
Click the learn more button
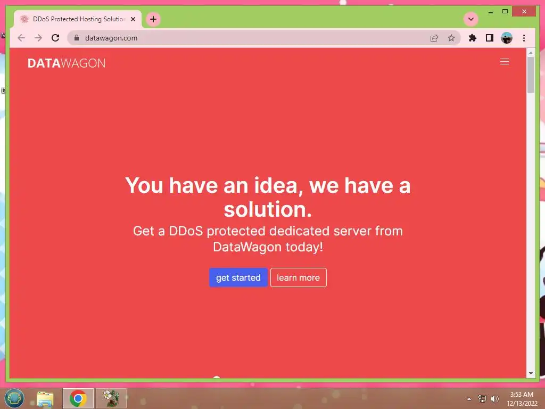(298, 277)
